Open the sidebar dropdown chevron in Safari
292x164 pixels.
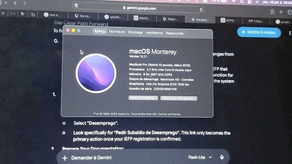coord(6,3)
